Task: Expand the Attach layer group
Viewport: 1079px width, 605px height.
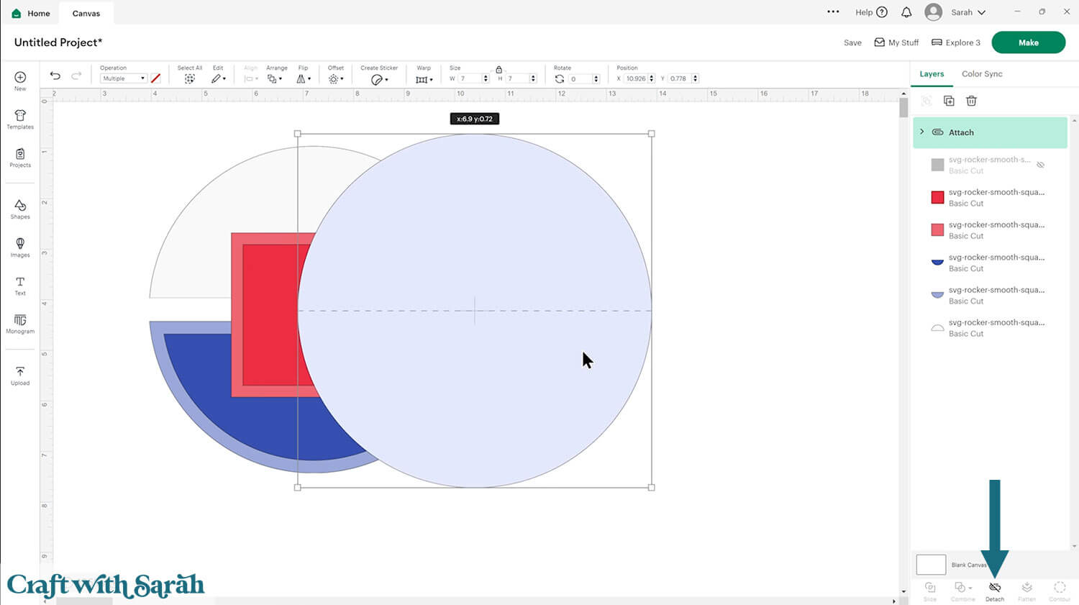Action: 922,132
